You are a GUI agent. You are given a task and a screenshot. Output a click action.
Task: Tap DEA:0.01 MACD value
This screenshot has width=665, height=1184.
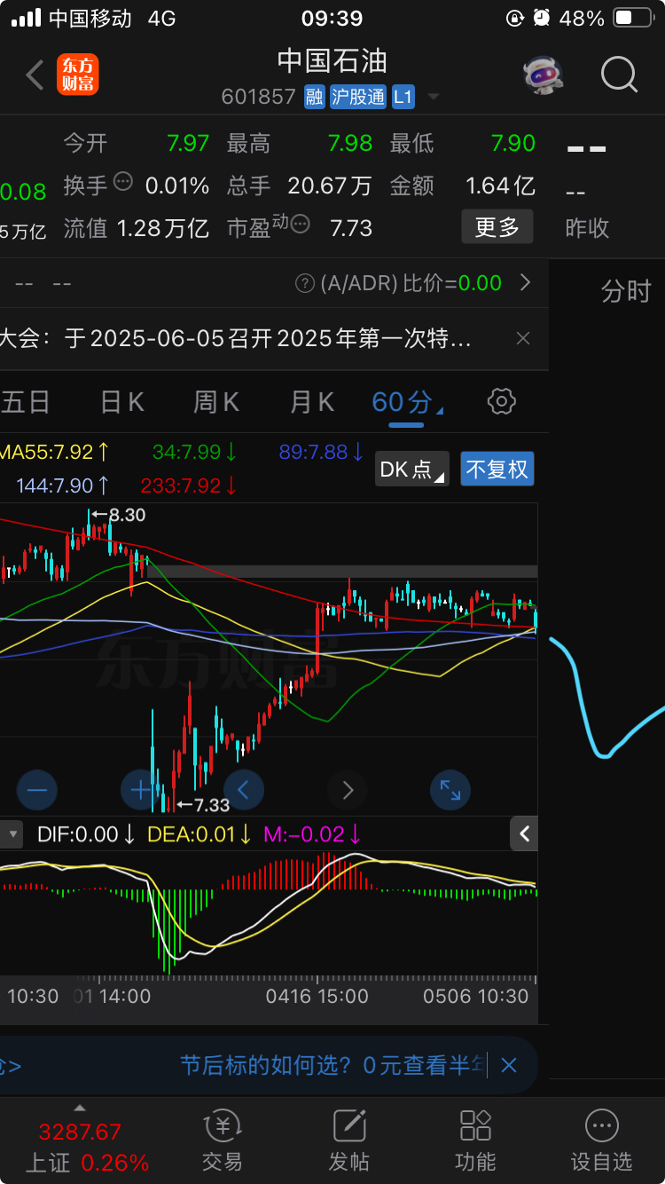tap(199, 834)
